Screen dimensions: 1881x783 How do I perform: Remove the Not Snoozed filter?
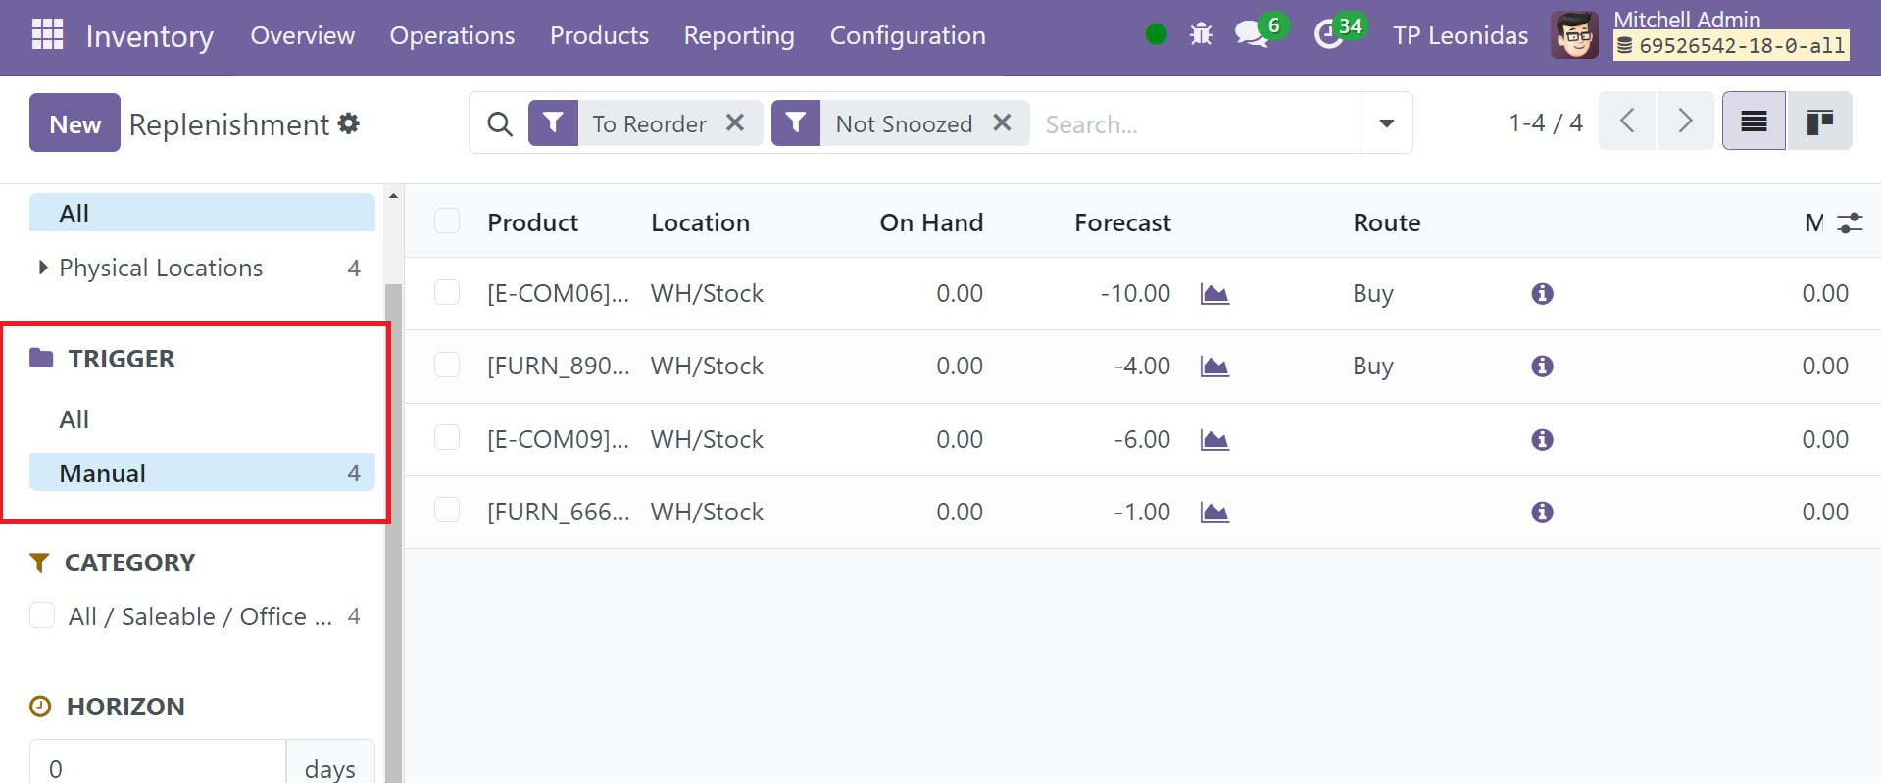1002,123
